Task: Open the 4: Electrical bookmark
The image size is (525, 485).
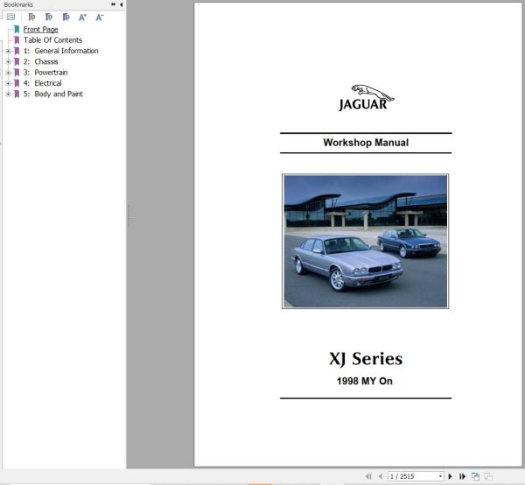Action: coord(42,83)
